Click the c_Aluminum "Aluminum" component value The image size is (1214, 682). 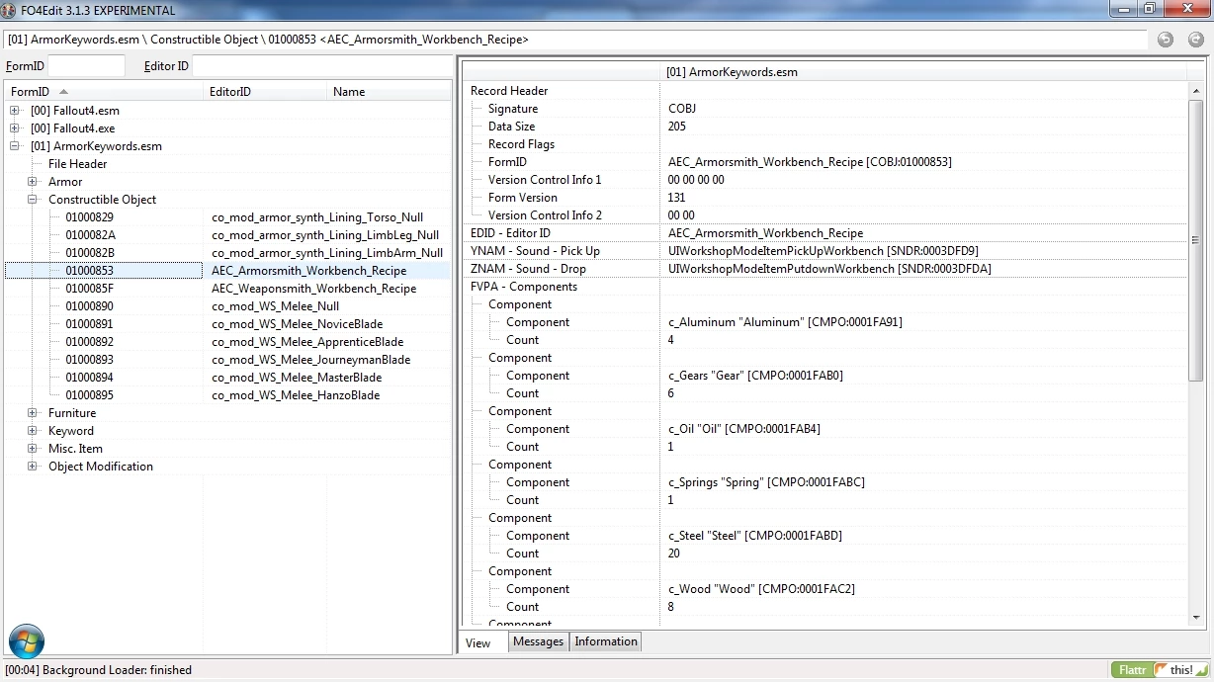(x=785, y=322)
